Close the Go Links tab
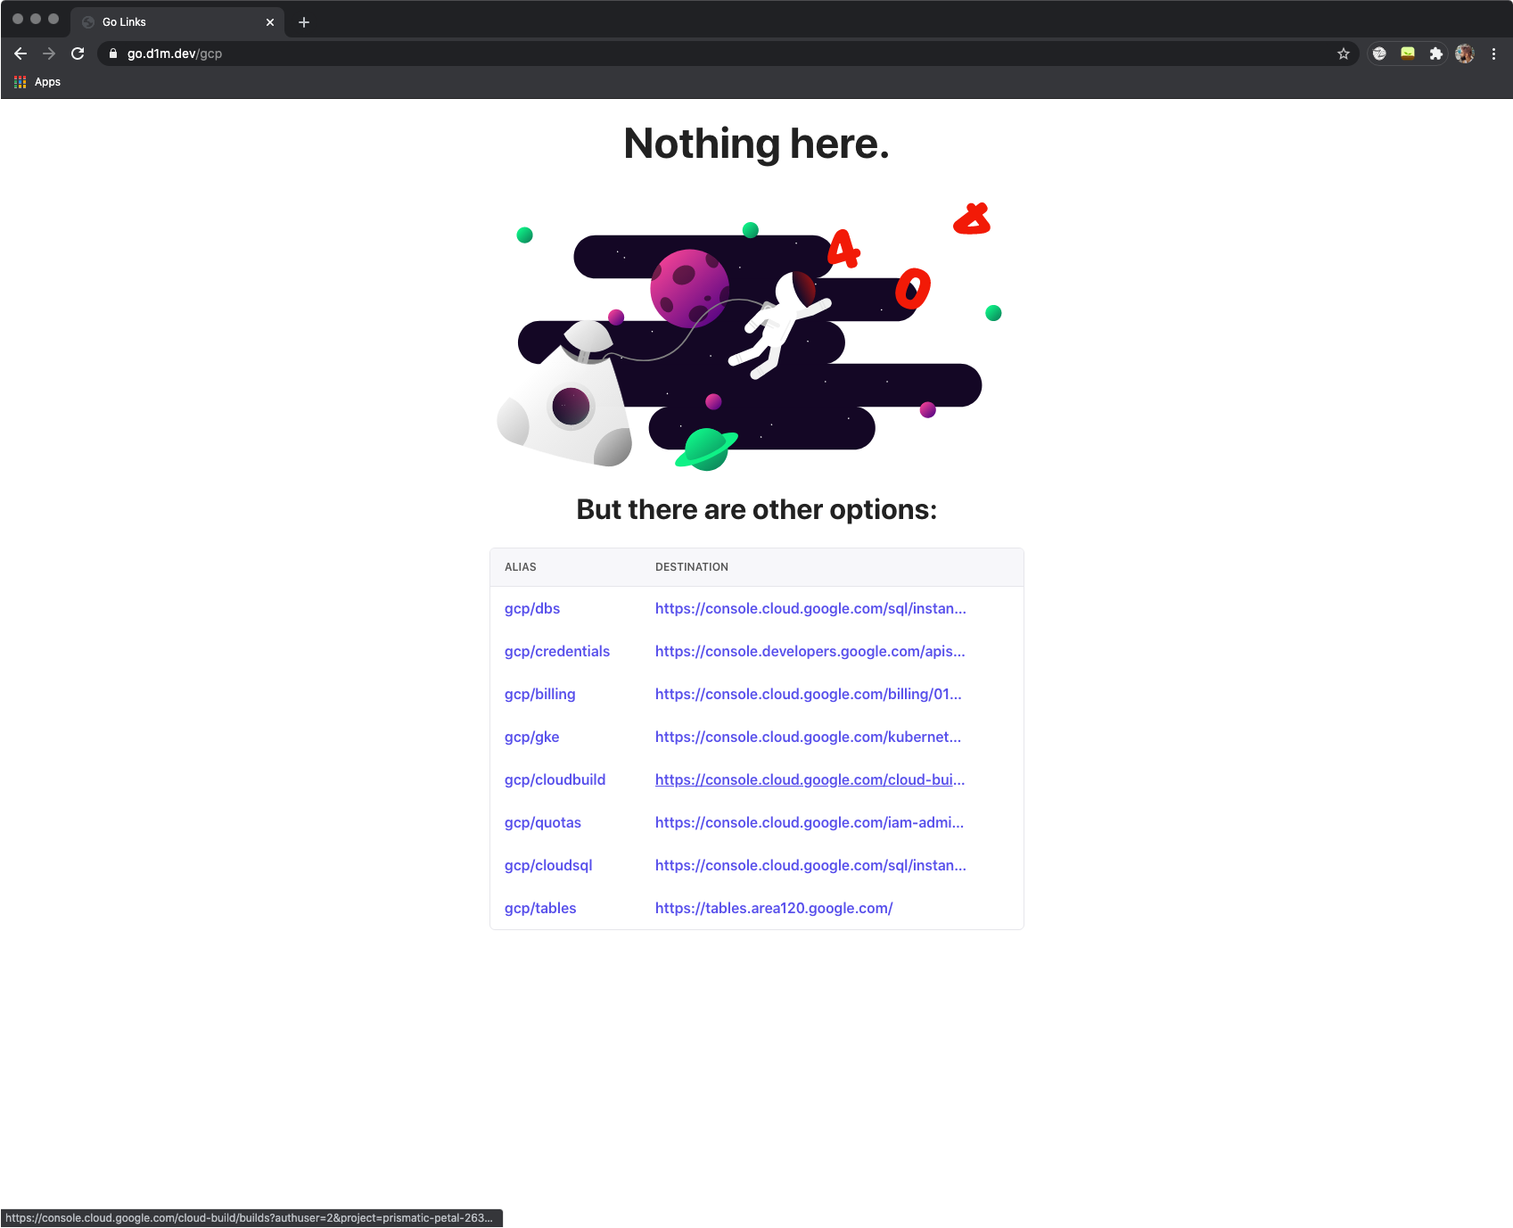The width and height of the screenshot is (1513, 1228). point(270,22)
